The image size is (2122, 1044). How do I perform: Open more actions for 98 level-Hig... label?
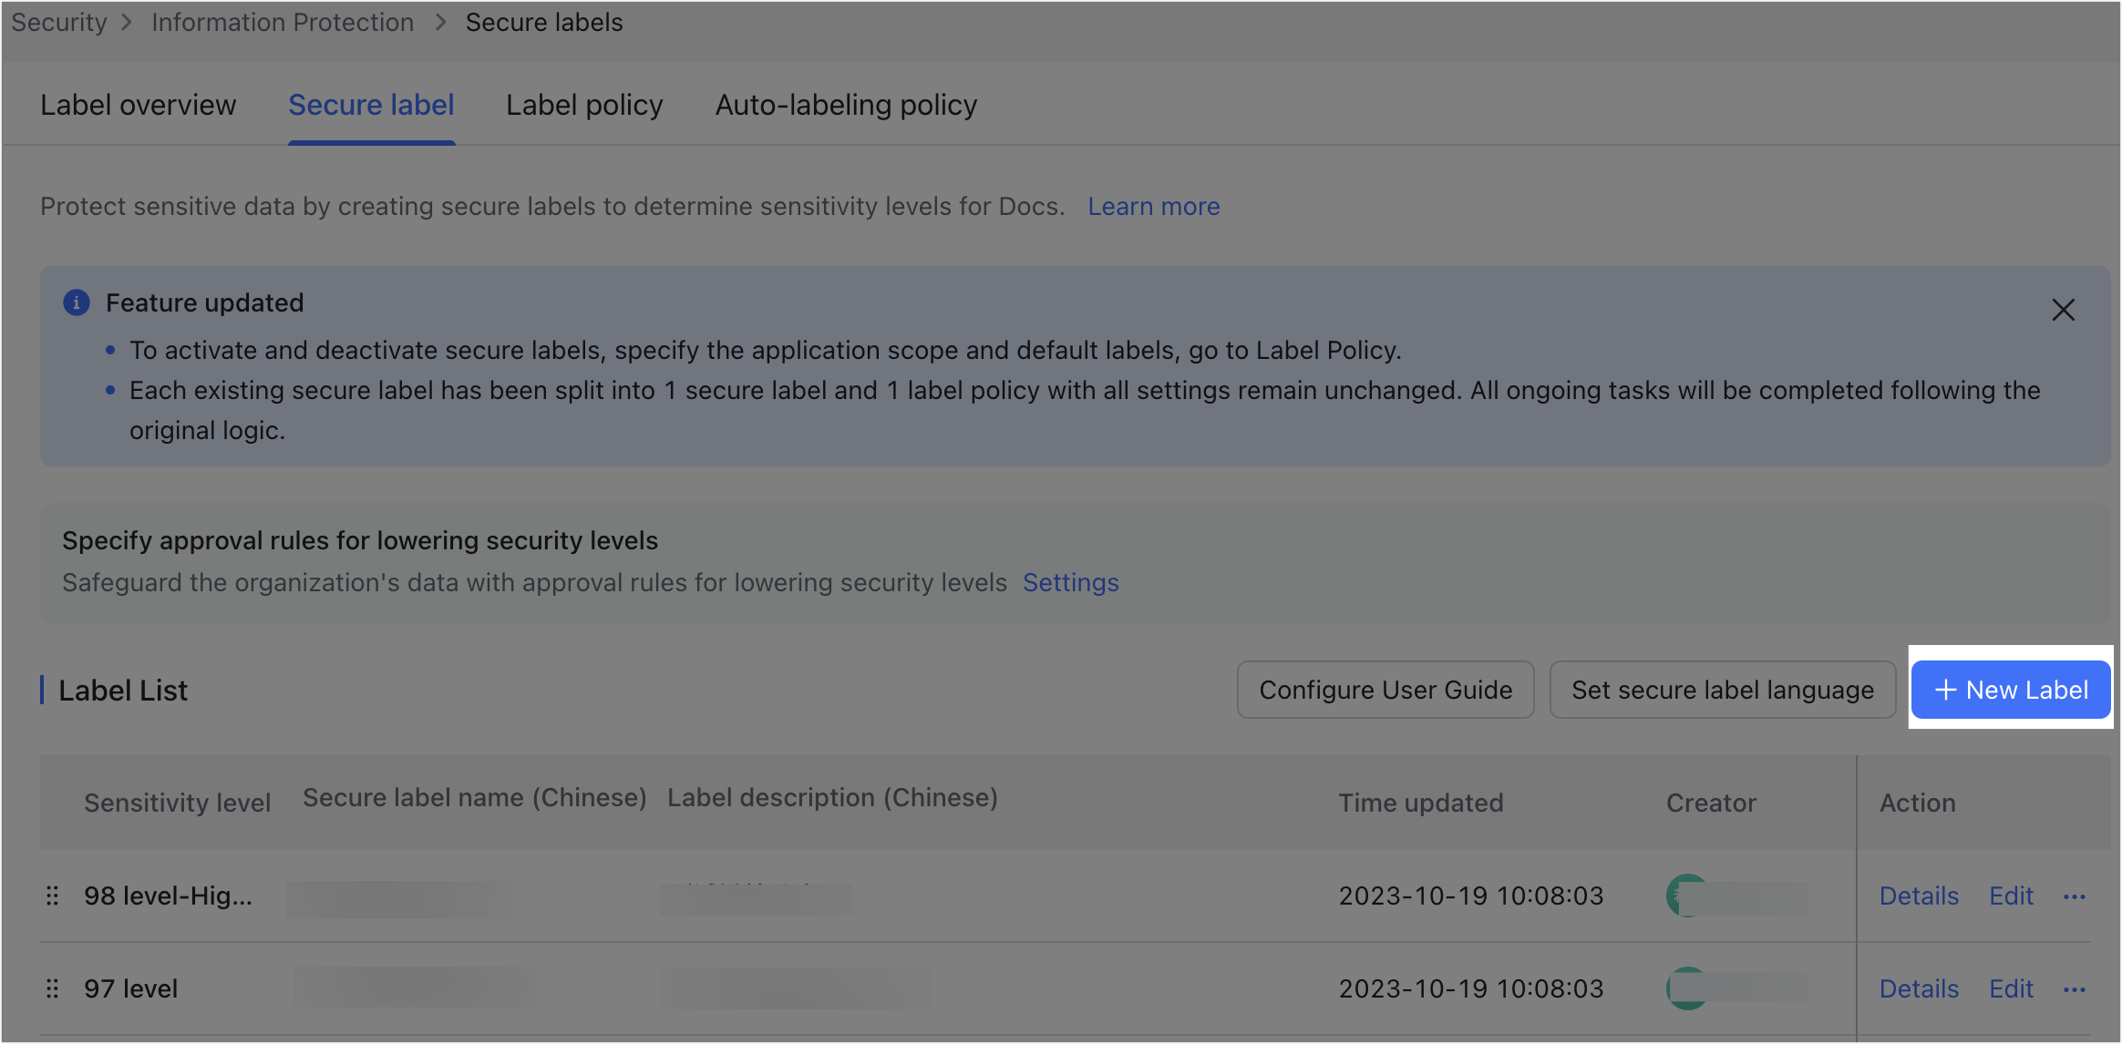[x=2075, y=896]
